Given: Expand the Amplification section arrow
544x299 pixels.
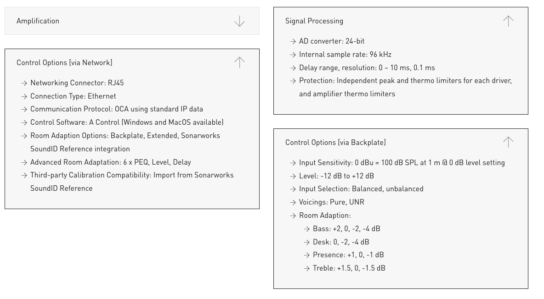Looking at the screenshot, I should click(x=239, y=21).
